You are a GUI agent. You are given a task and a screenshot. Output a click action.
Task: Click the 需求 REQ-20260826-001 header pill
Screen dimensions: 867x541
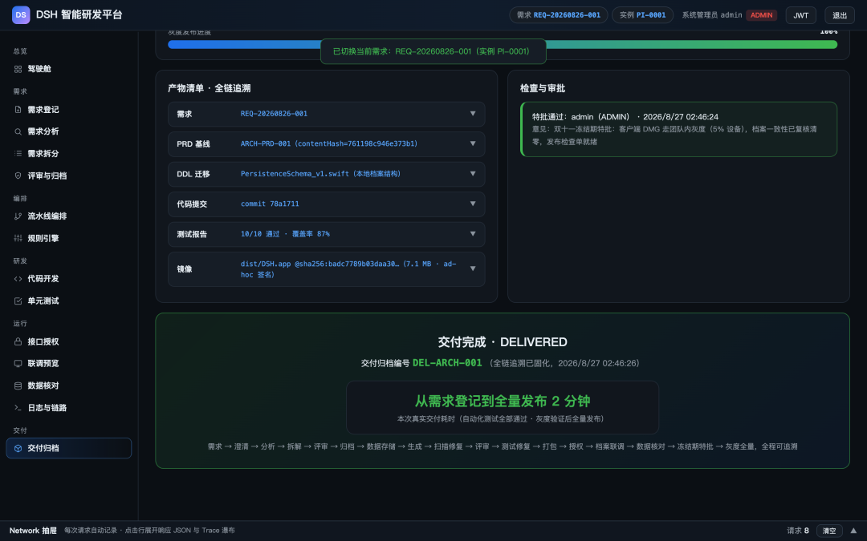pyautogui.click(x=559, y=15)
